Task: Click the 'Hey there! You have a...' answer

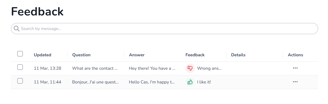Action: [152, 68]
